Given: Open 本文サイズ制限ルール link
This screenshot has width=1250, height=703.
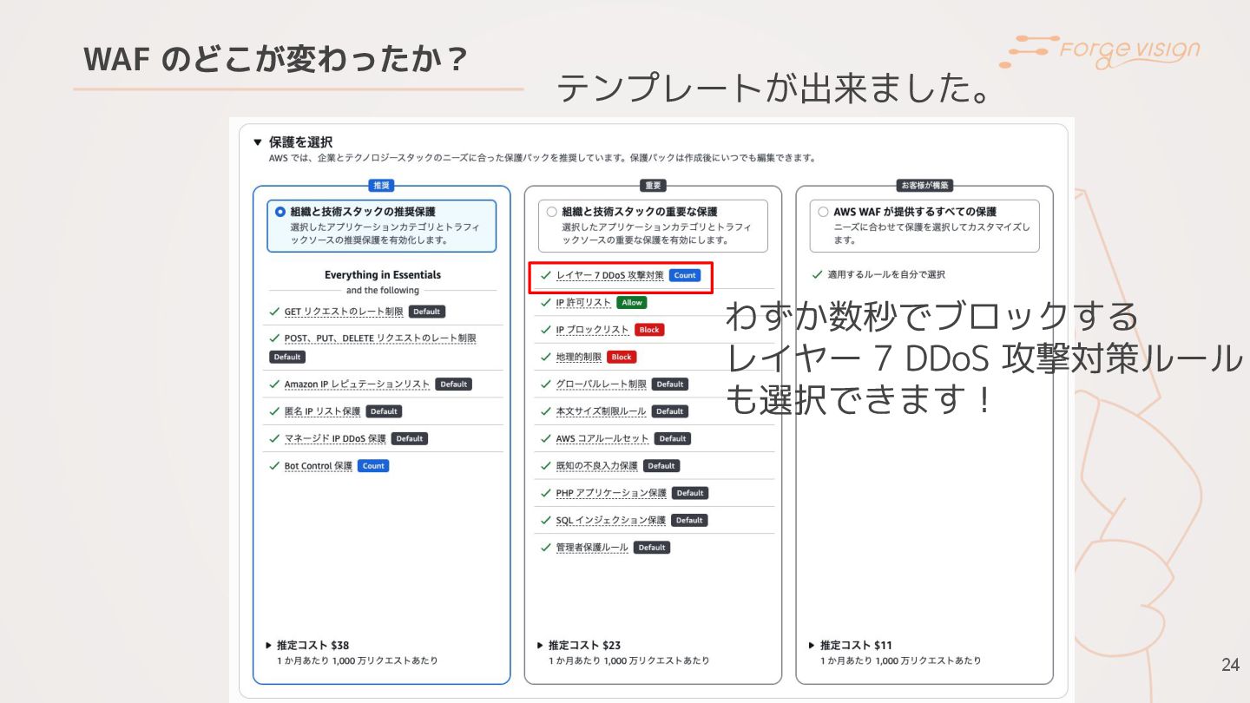Looking at the screenshot, I should pyautogui.click(x=601, y=411).
